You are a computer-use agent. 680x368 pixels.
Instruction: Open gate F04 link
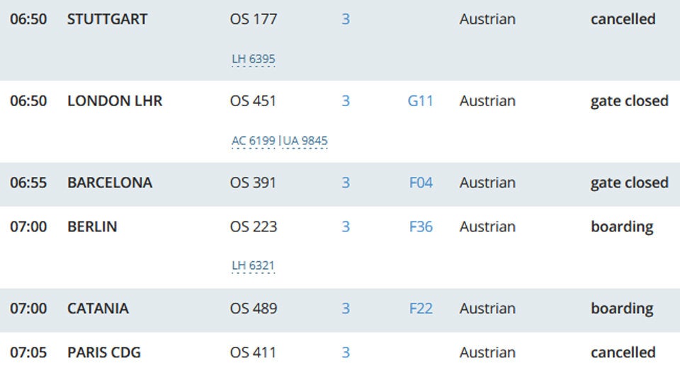[x=421, y=183]
